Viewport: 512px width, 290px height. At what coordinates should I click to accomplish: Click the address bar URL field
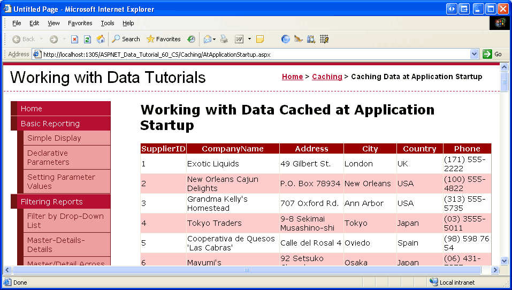pos(251,54)
